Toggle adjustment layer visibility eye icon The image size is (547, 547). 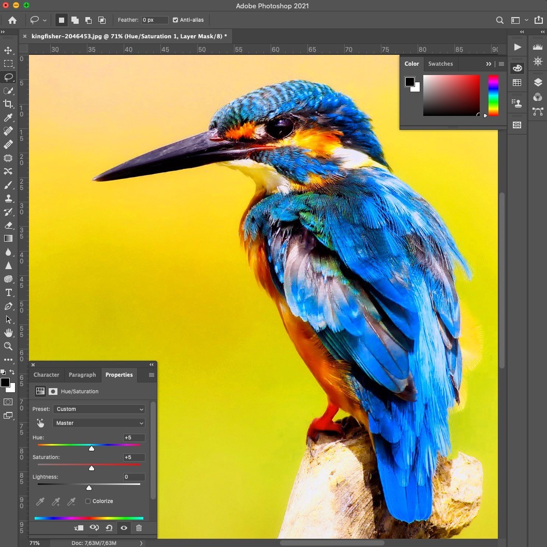click(x=124, y=528)
